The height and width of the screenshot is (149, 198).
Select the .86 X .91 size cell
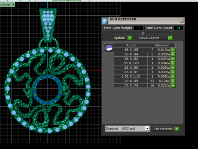click(131, 72)
